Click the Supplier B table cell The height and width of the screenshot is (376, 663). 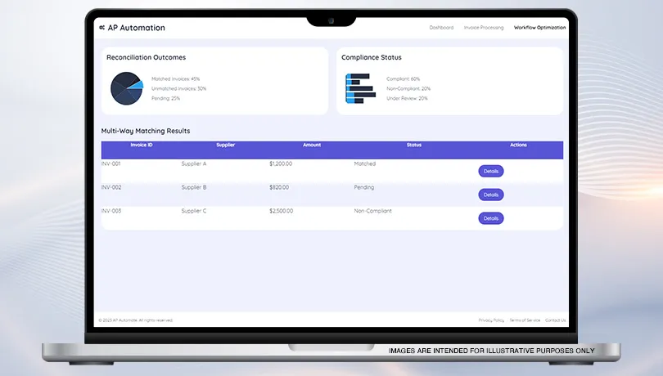[194, 187]
